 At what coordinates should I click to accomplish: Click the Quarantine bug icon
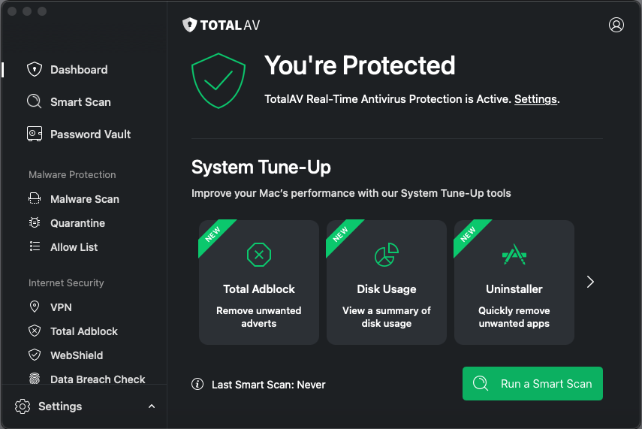pos(35,223)
